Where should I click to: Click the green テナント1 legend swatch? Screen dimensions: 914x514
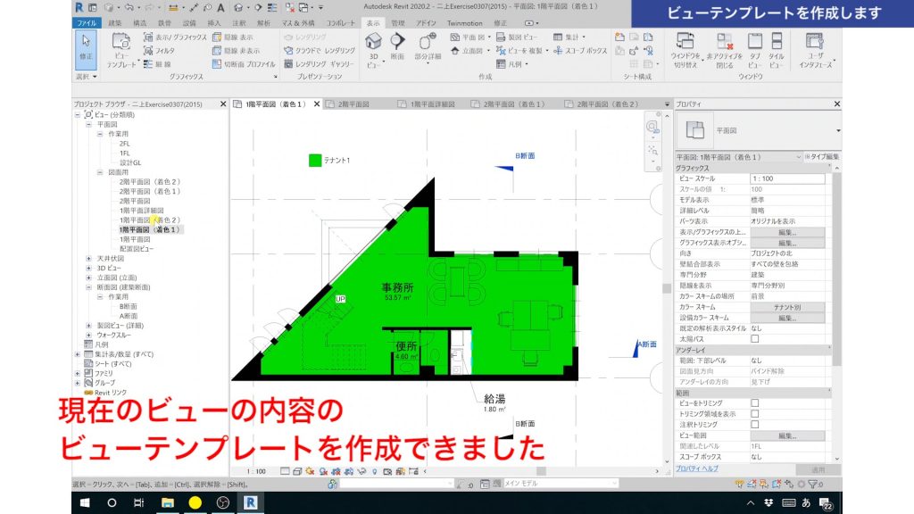coord(315,160)
